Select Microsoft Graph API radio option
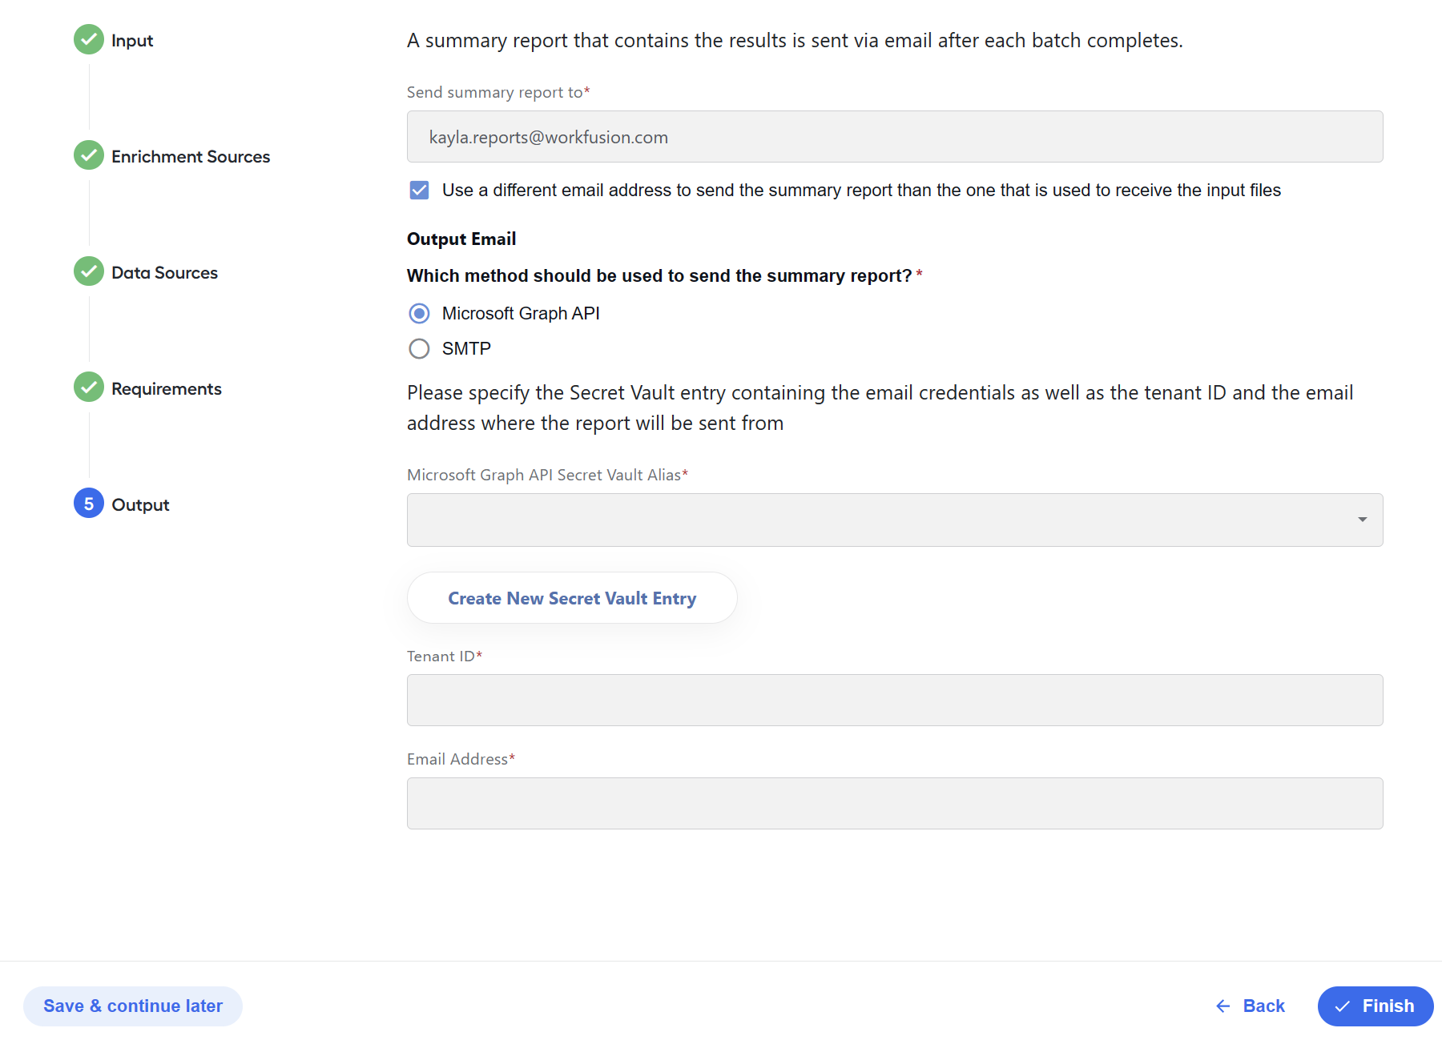This screenshot has height=1040, width=1442. (x=419, y=313)
